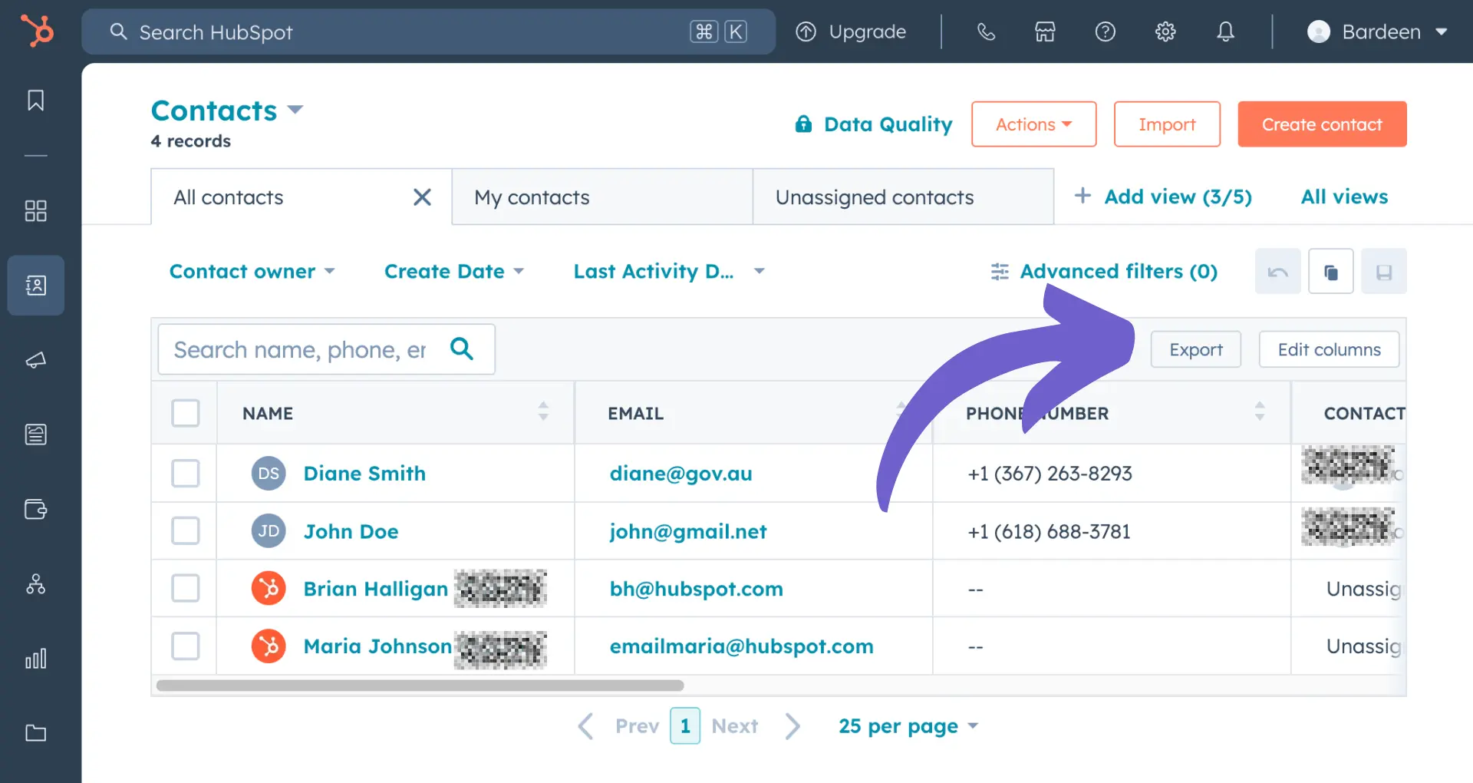Viewport: 1473px width, 783px height.
Task: Click the phone calling icon in top bar
Action: click(986, 31)
